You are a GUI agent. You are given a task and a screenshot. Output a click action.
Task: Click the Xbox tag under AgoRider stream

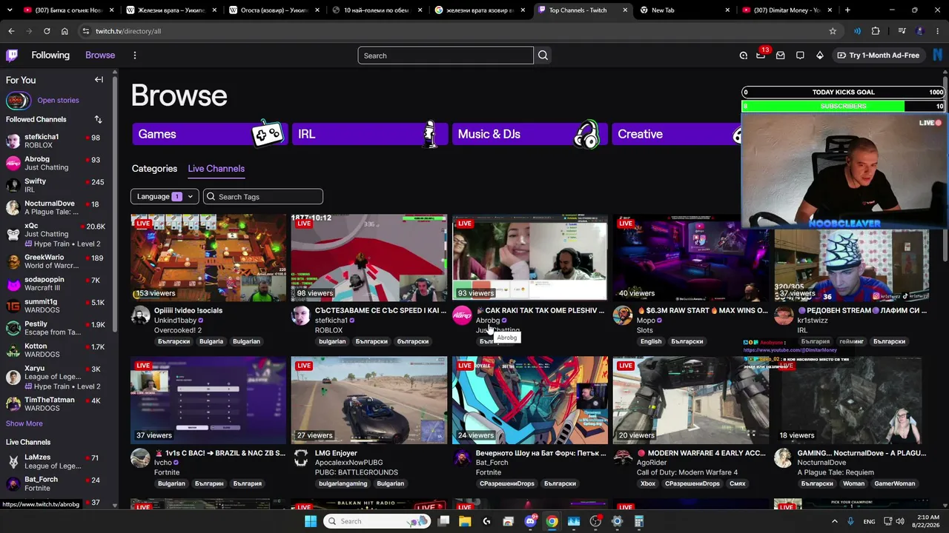point(648,483)
